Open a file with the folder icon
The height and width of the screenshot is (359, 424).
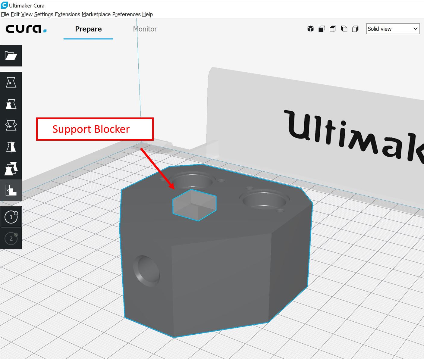tap(11, 56)
